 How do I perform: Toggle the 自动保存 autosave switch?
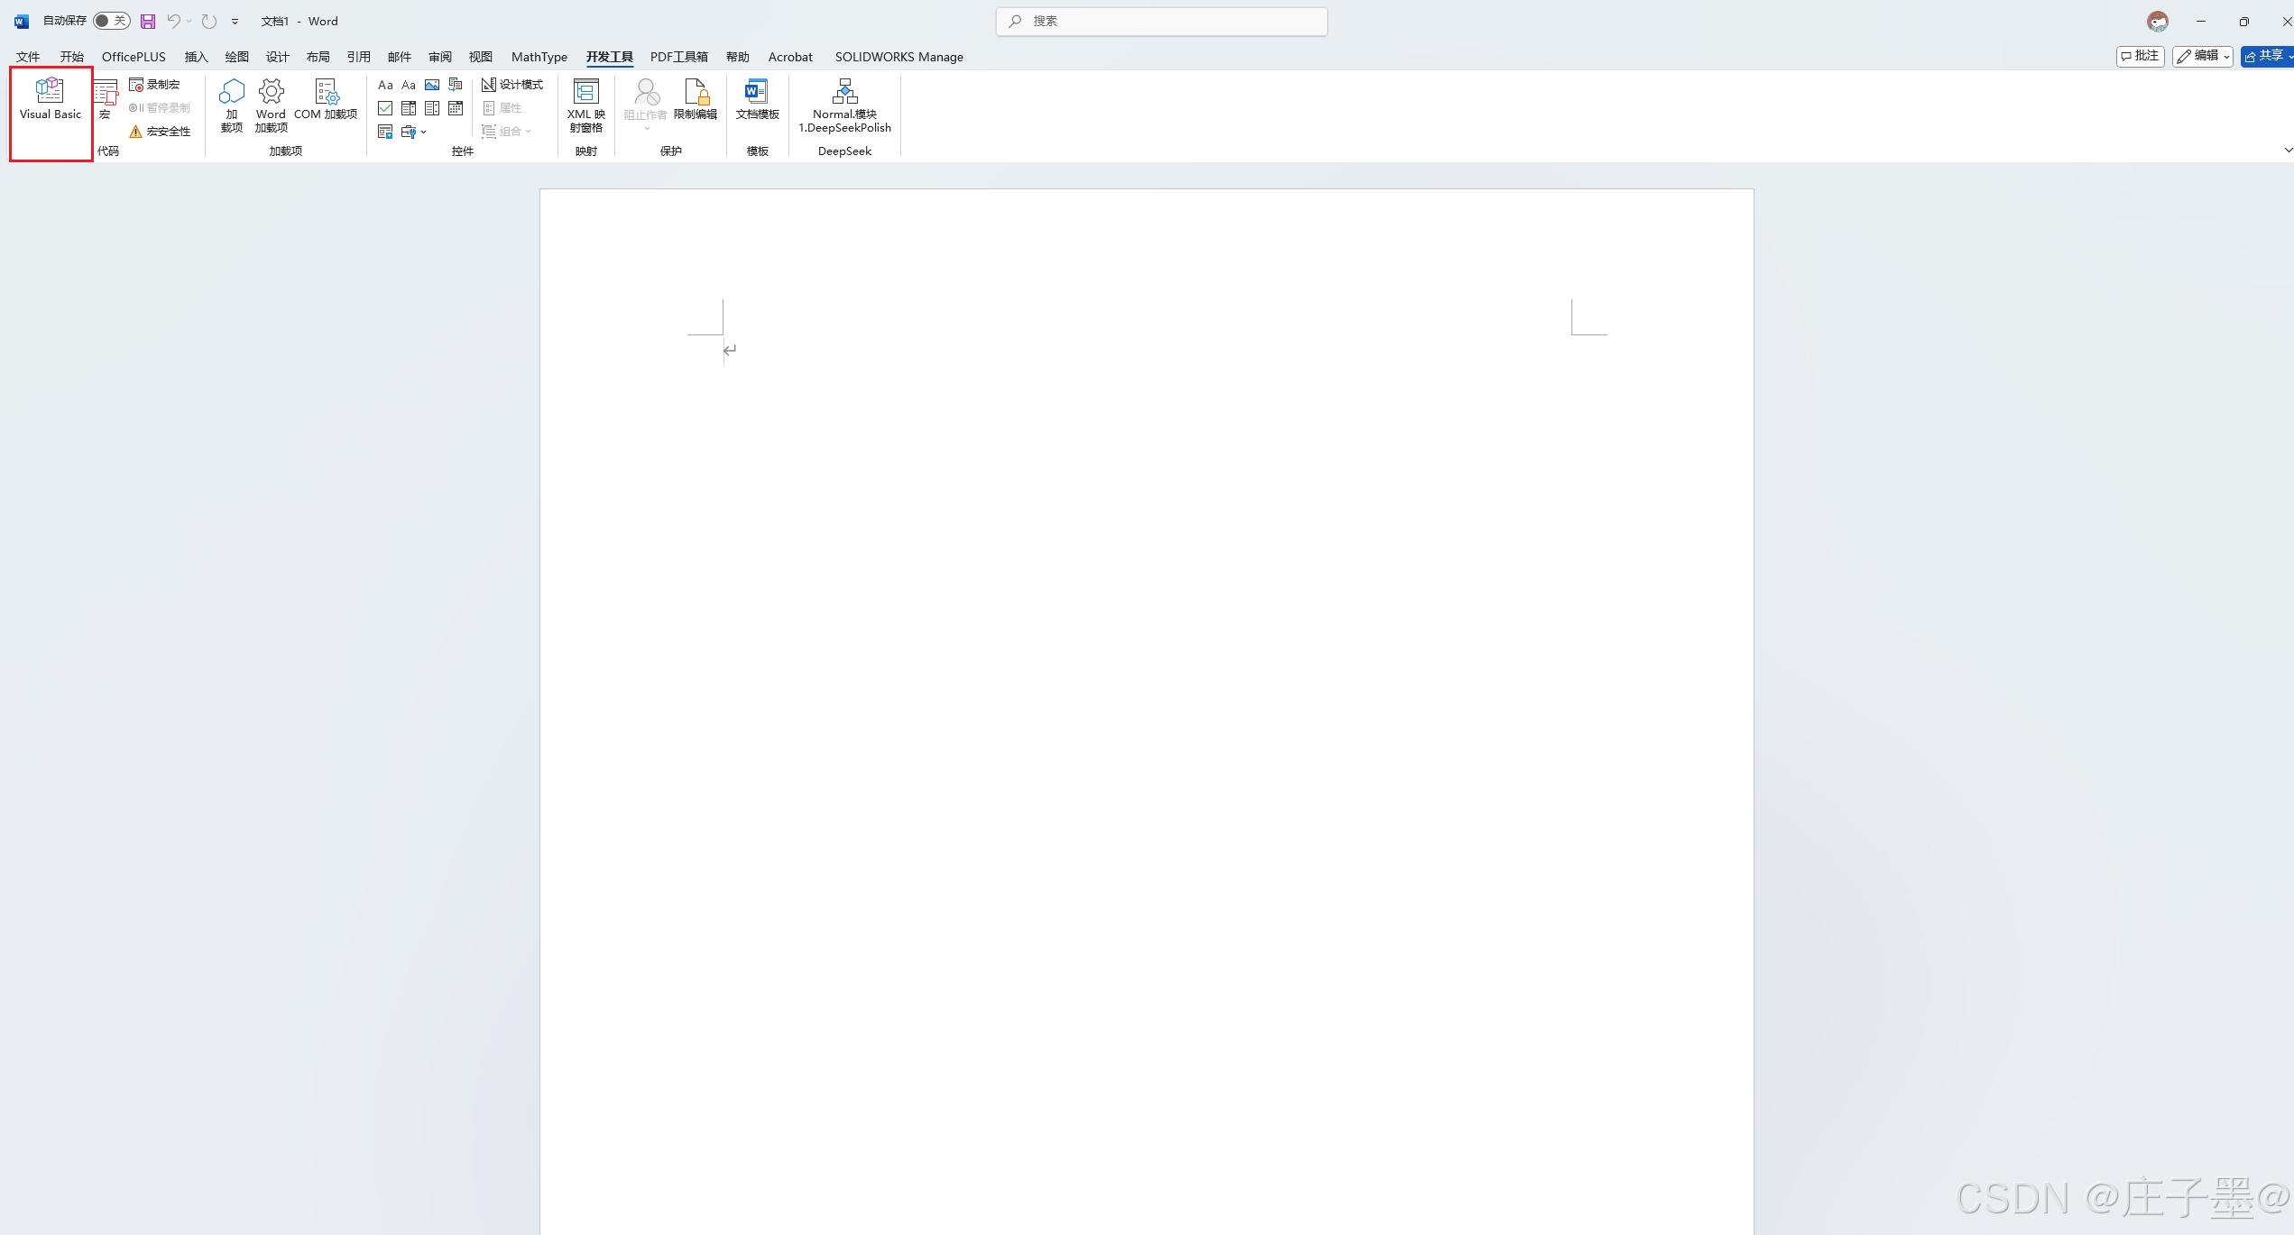point(112,21)
